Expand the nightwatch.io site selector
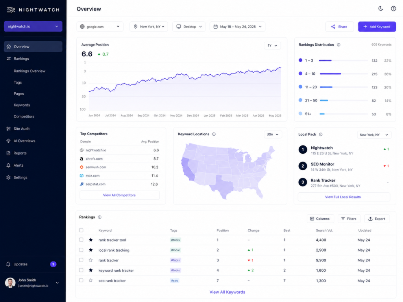Image resolution: width=403 pixels, height=302 pixels. (33, 26)
